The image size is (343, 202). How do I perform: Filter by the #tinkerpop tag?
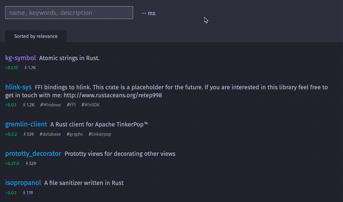click(x=100, y=134)
